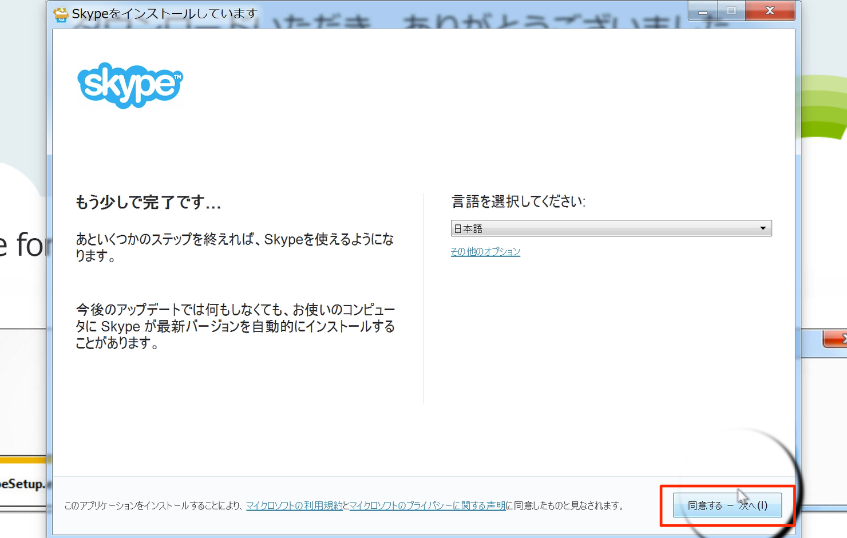847x538 pixels.
Task: Click the red close button in background window
Action: click(x=836, y=339)
